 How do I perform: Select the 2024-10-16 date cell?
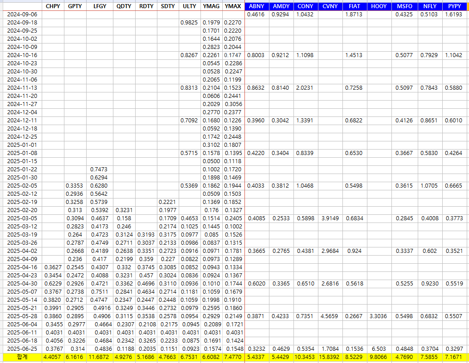(x=22, y=55)
